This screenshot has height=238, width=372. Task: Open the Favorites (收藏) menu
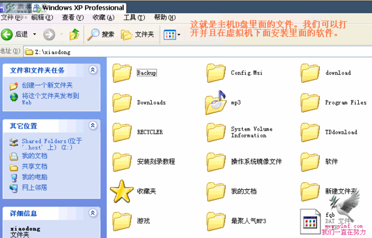[104, 17]
